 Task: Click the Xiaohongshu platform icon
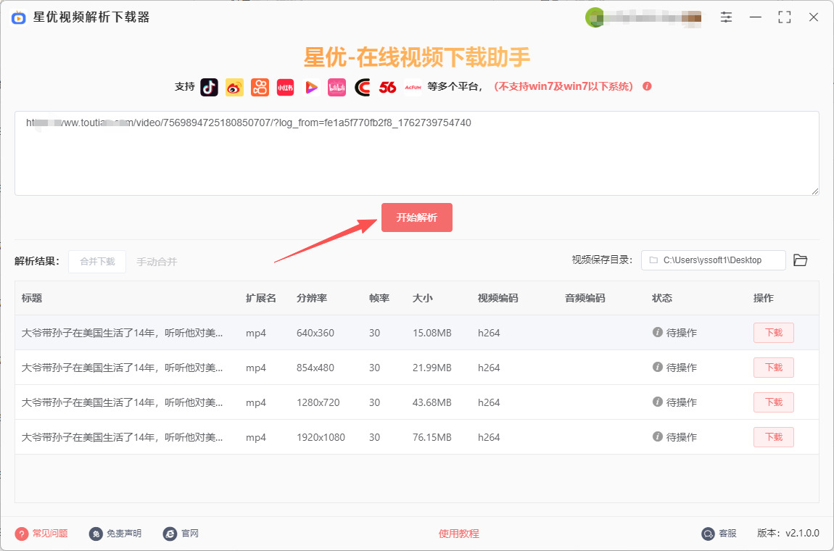coord(286,87)
